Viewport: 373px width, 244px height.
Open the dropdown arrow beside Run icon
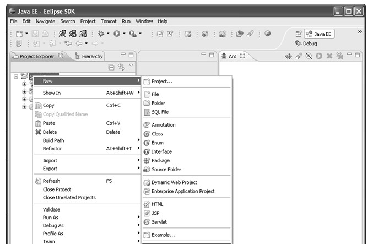pyautogui.click(x=124, y=34)
